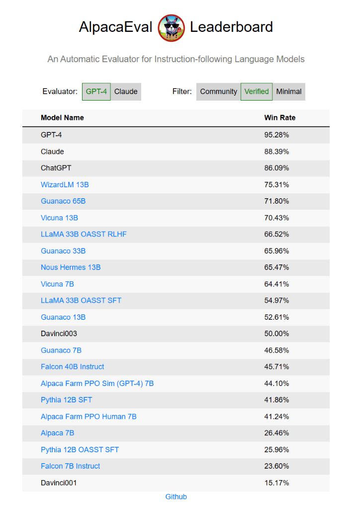Click the Model Name column header
Screen dimensions: 353x513
click(x=62, y=118)
